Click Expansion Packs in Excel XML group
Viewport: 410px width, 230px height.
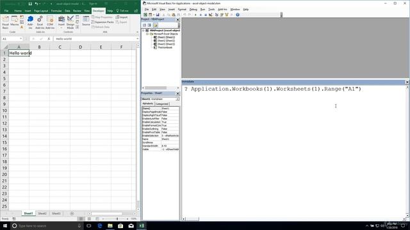[x=102, y=22]
